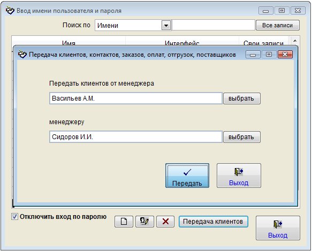Click the Выход door icon in dialog
Screen dimensions: 312x251
pos(239,172)
